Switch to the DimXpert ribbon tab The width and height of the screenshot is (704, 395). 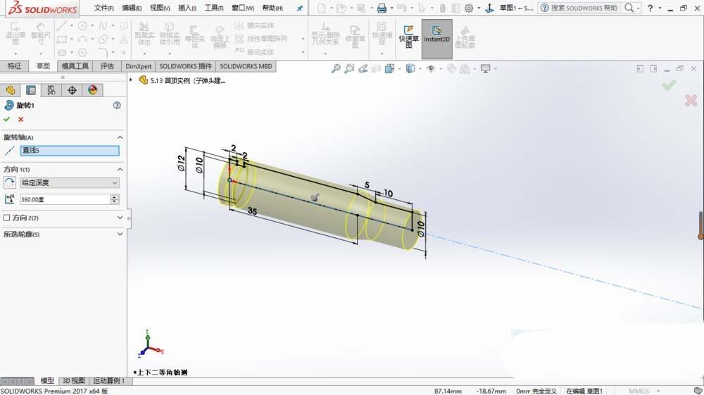tap(138, 66)
